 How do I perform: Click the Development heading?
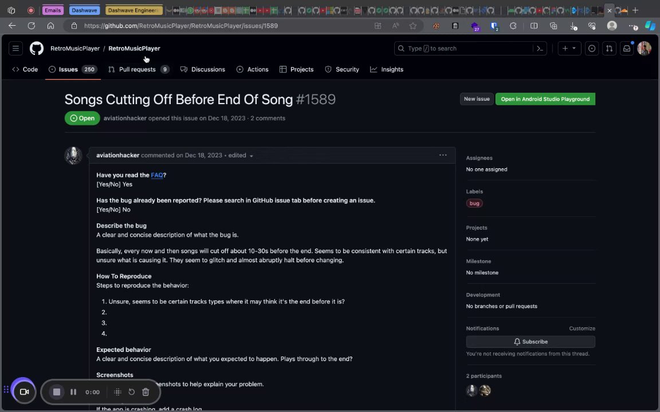483,295
